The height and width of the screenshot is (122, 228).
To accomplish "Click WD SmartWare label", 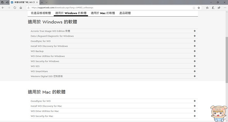I will pyautogui.click(x=39, y=71).
